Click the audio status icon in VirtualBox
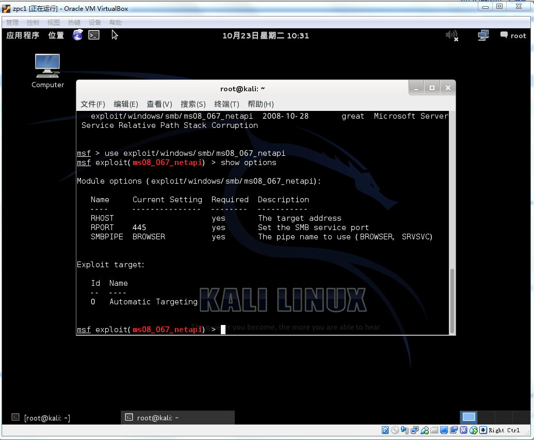The height and width of the screenshot is (440, 534). 404,430
